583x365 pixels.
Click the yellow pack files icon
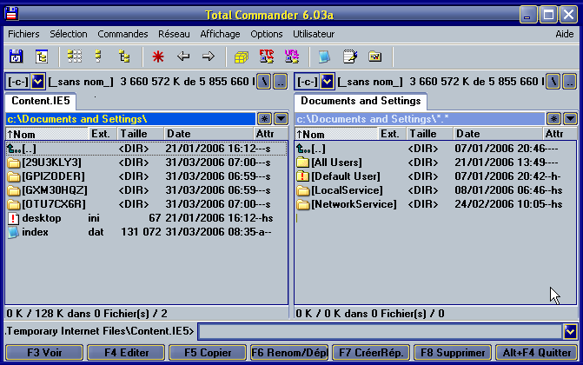pyautogui.click(x=241, y=57)
